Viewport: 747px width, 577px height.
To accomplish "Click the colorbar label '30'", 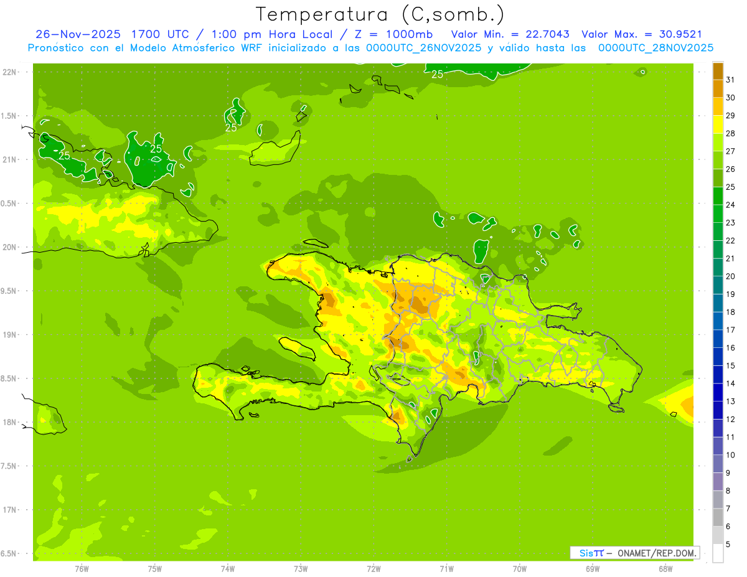I will pos(730,98).
